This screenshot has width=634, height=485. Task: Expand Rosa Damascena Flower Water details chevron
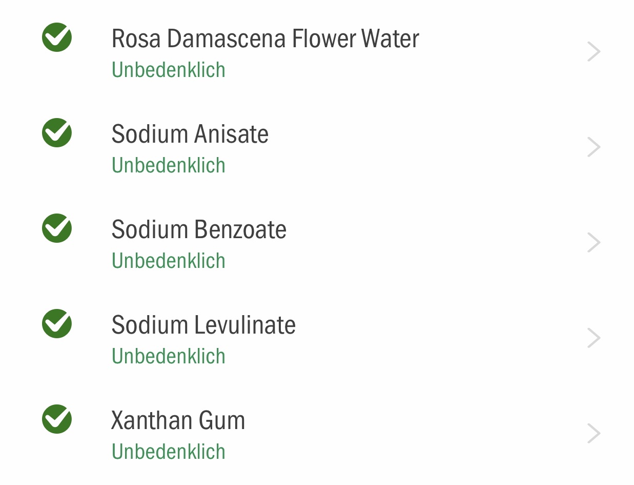click(x=594, y=52)
